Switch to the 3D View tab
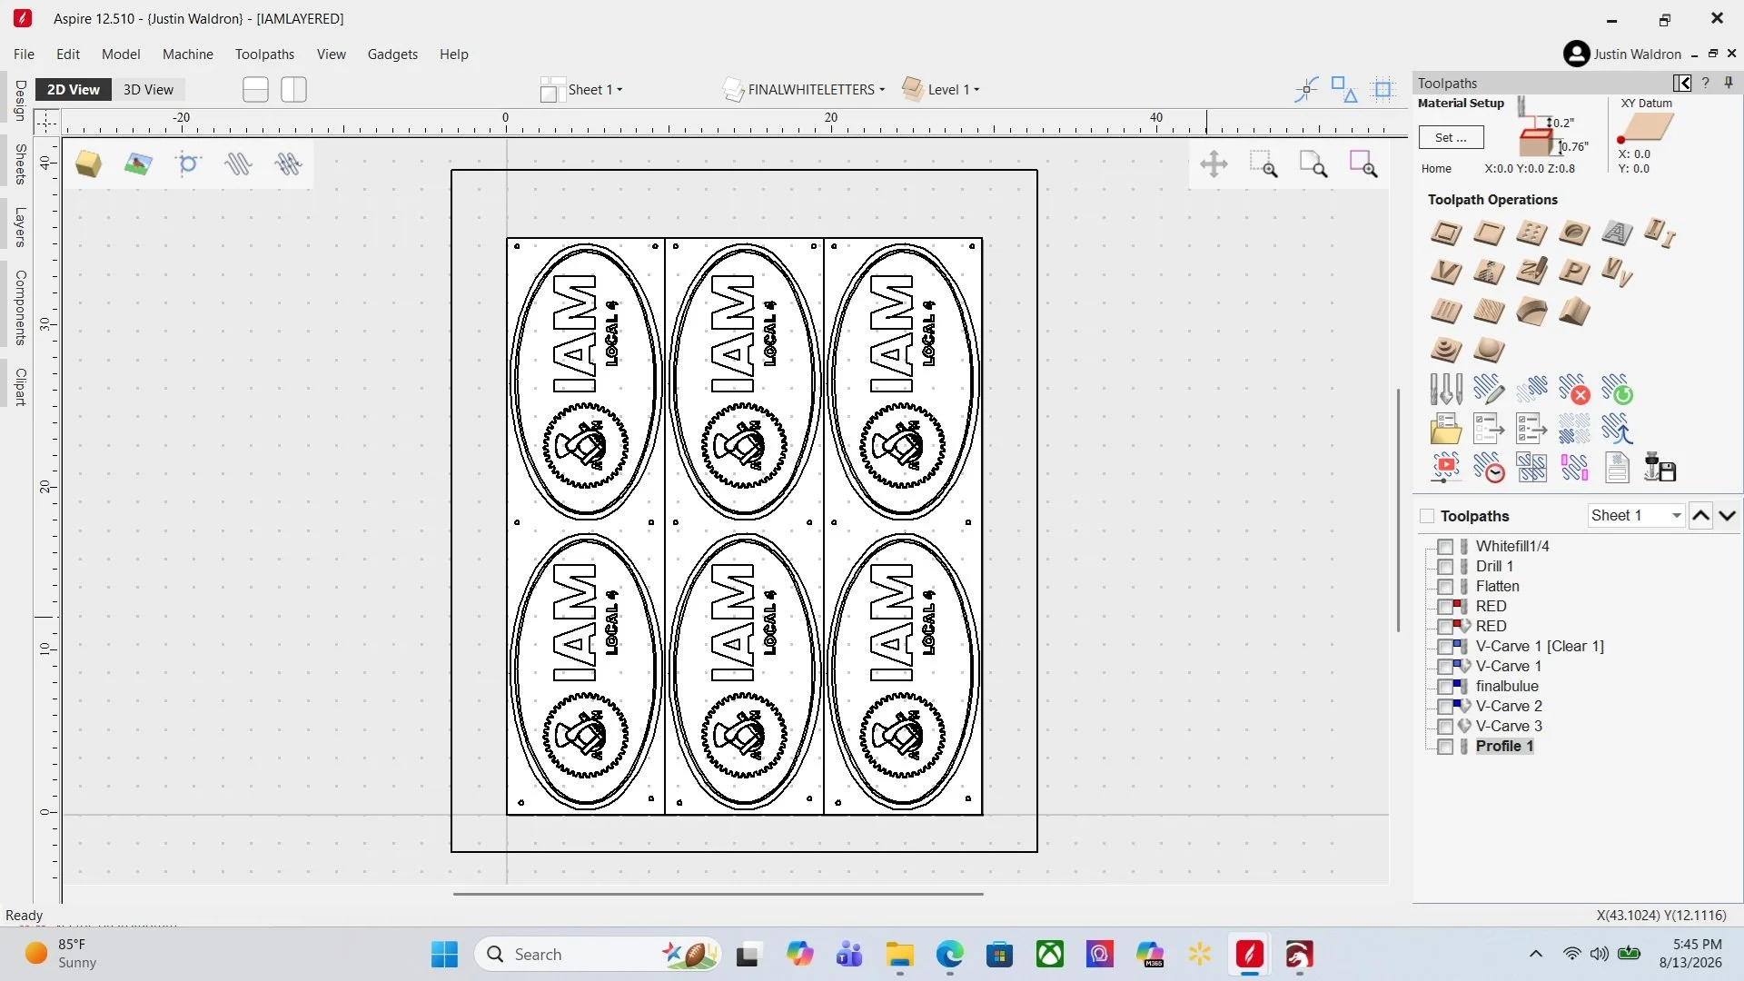Image resolution: width=1744 pixels, height=981 pixels. 148,89
